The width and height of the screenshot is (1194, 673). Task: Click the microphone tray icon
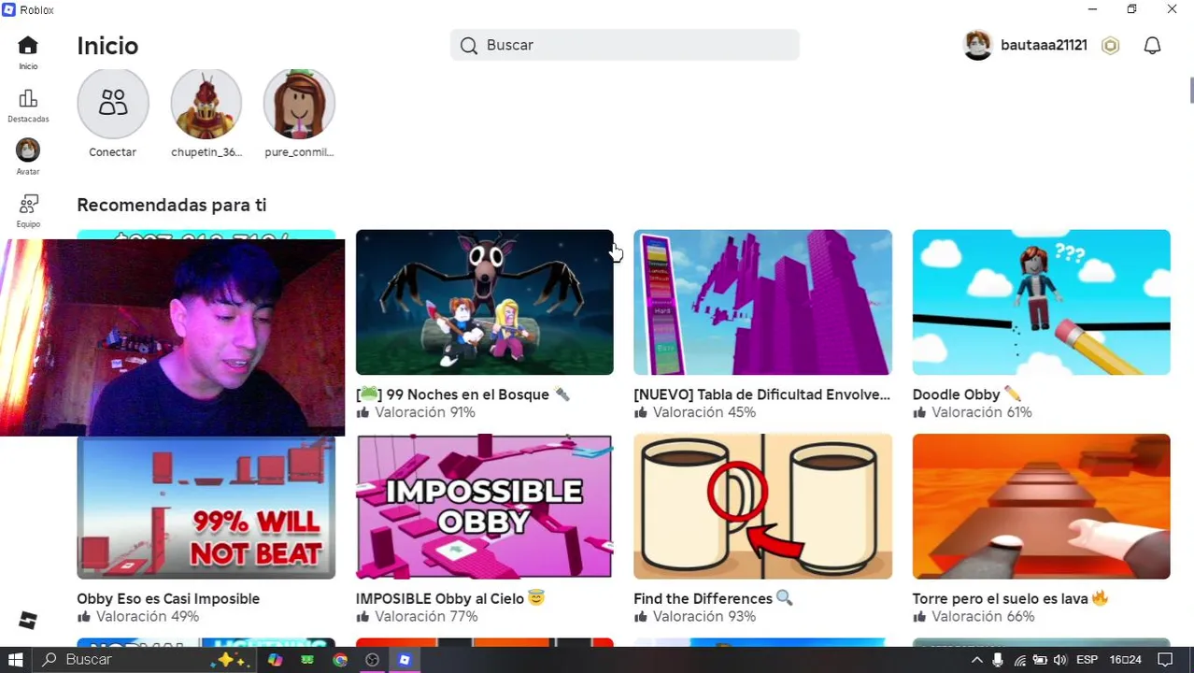click(x=998, y=660)
